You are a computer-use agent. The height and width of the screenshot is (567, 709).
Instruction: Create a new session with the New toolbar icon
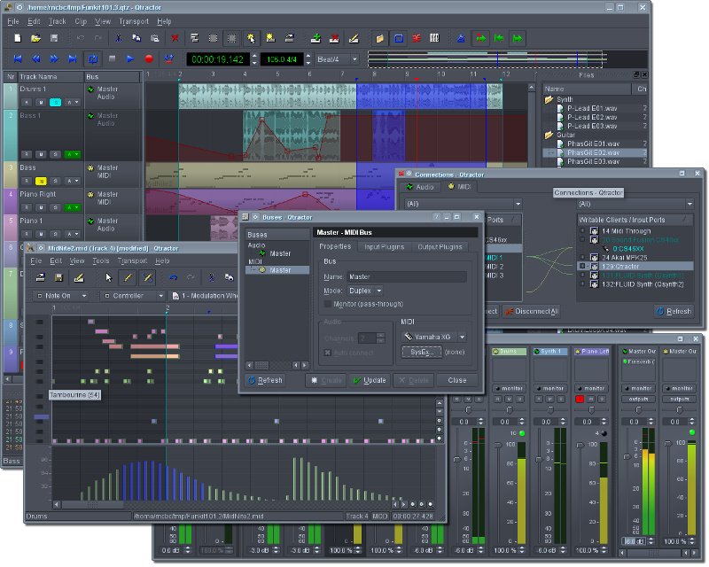coord(18,37)
